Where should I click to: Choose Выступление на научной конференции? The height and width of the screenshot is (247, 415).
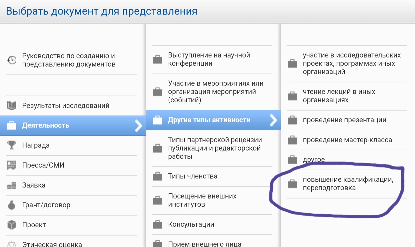pyautogui.click(x=212, y=59)
